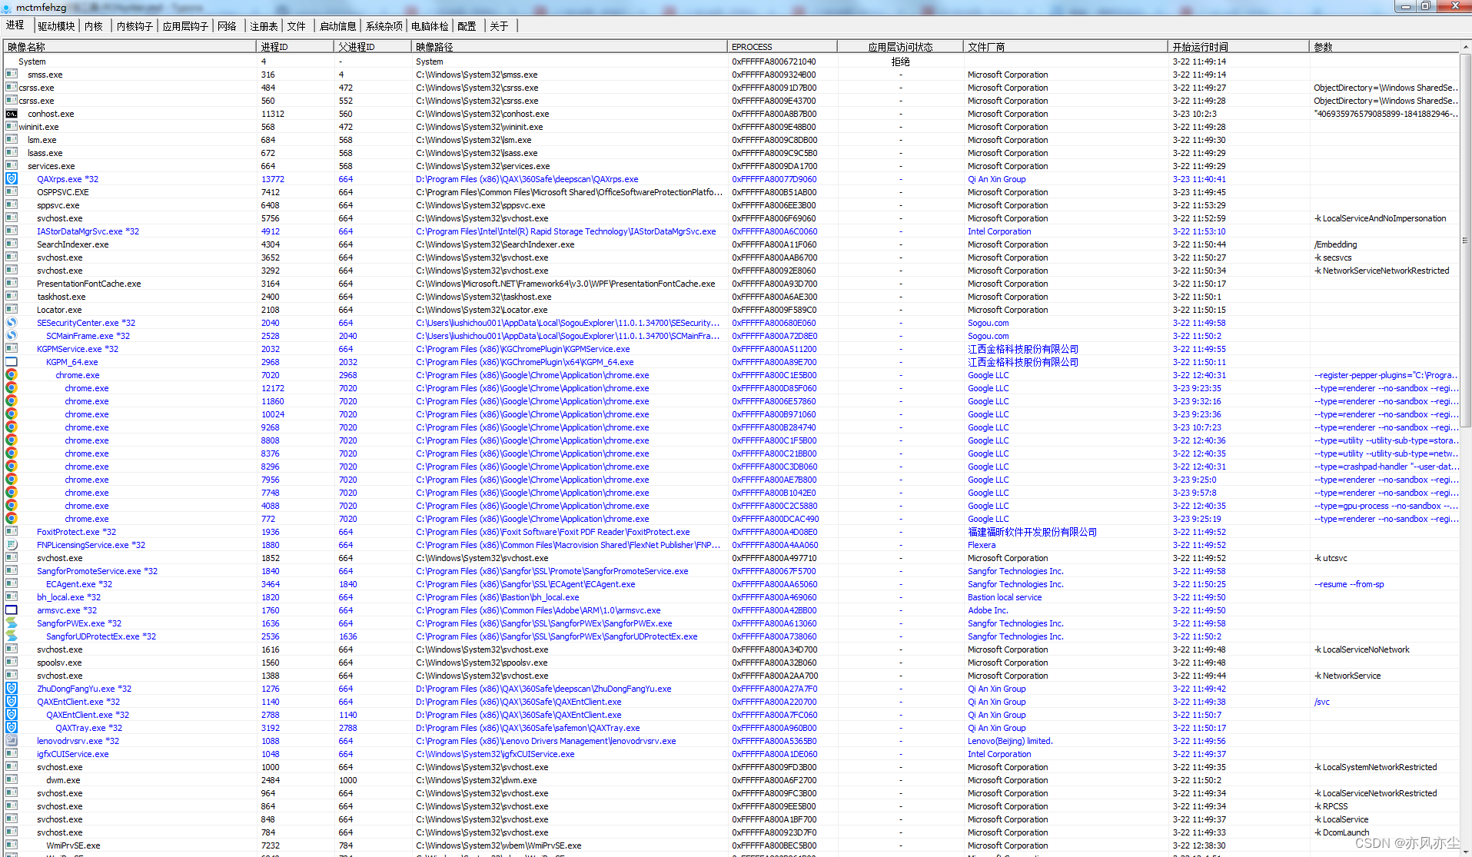Viewport: 1472px width, 857px height.
Task: Sort by the EPROCESS column header
Action: (782, 47)
